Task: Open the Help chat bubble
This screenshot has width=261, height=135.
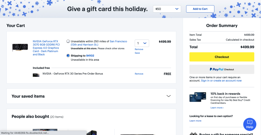Action: 250,124
